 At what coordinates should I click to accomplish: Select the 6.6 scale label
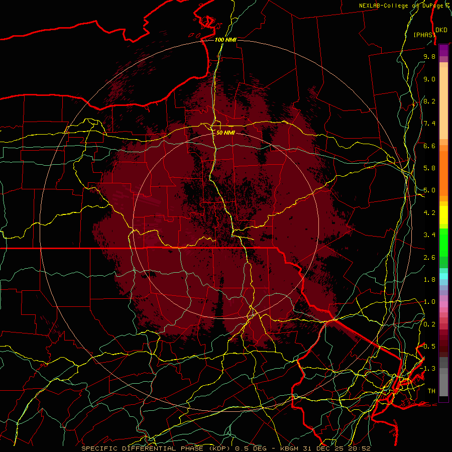tap(429, 146)
